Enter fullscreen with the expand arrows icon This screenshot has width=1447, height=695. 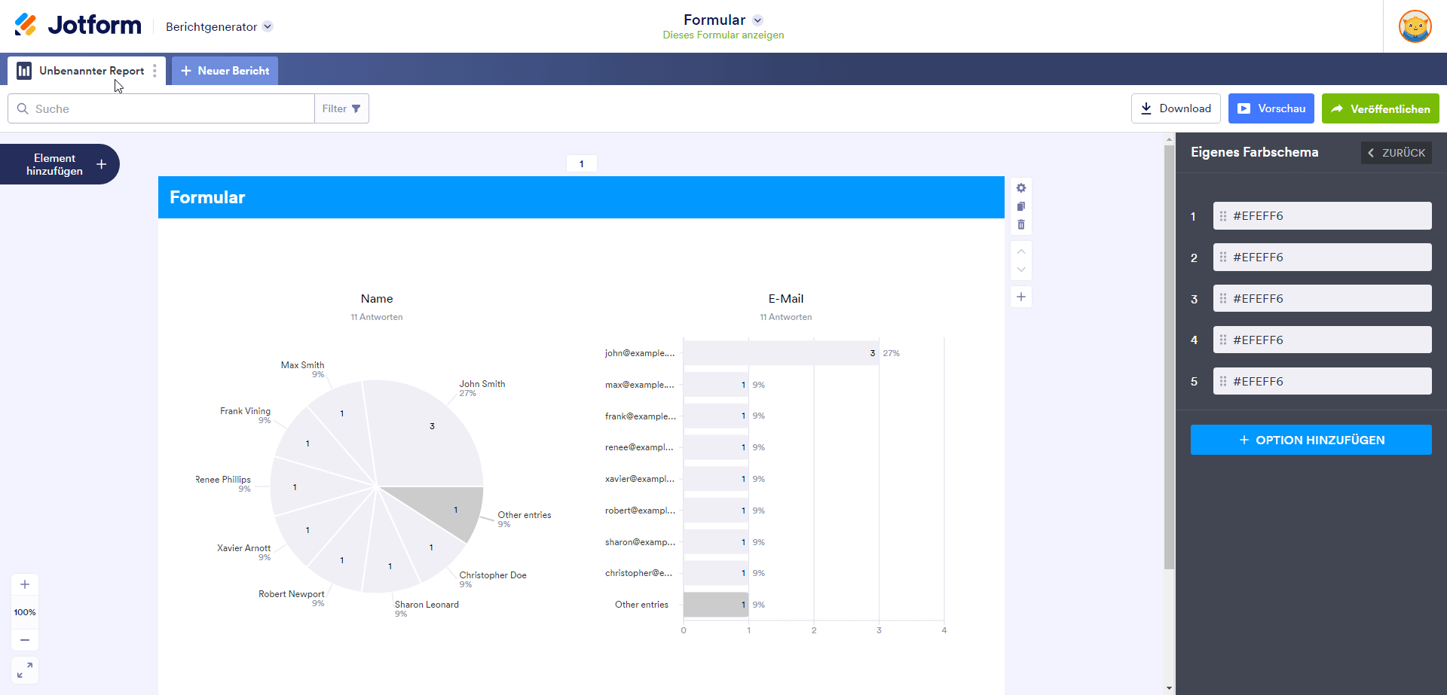tap(25, 669)
